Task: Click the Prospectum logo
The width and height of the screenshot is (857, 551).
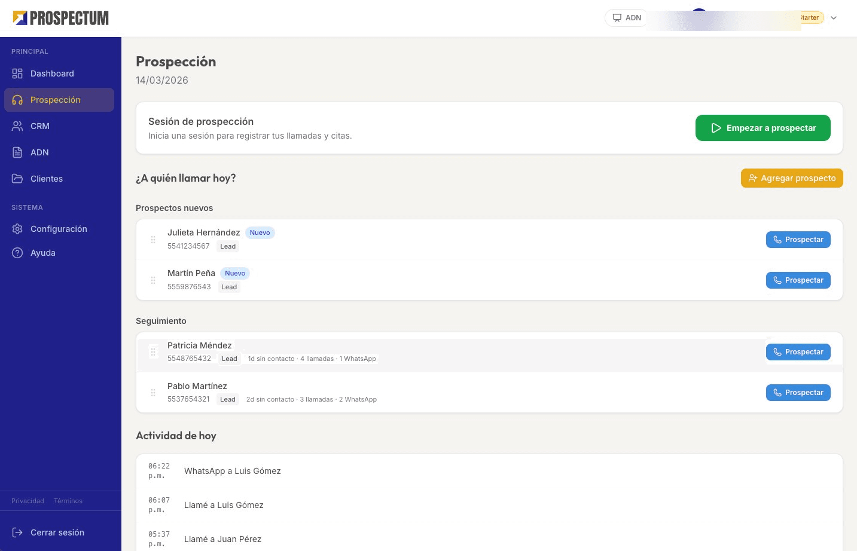Action: coord(60,18)
